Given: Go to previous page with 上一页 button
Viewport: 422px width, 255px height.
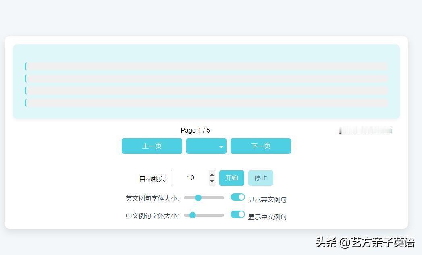Looking at the screenshot, I should point(152,146).
